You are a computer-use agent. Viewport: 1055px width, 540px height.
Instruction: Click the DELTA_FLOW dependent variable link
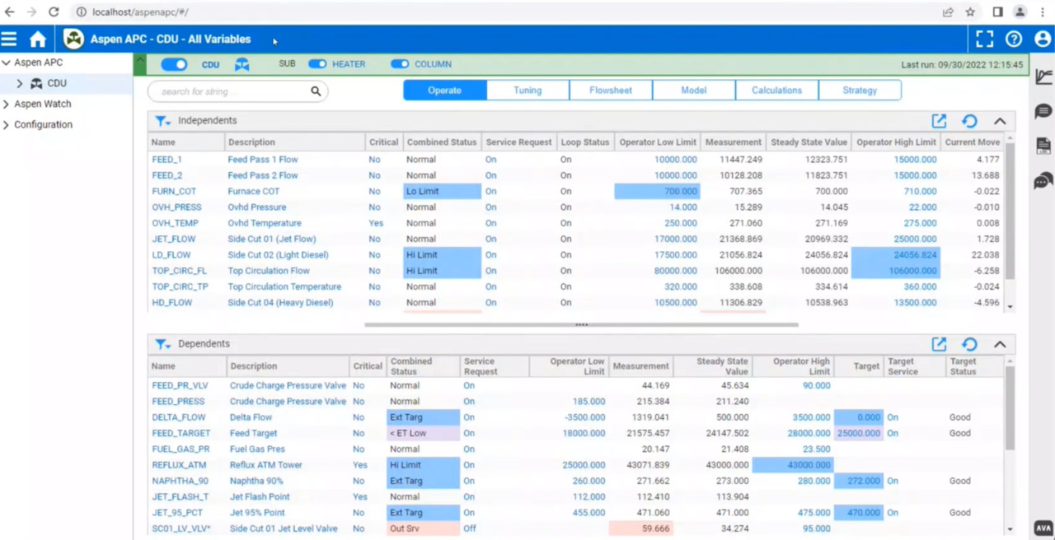point(179,417)
